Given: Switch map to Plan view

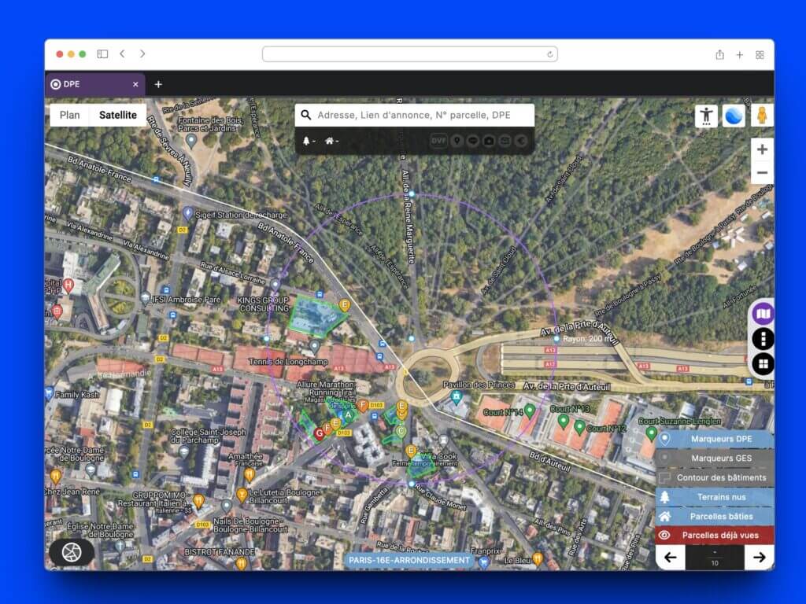Looking at the screenshot, I should [x=70, y=115].
